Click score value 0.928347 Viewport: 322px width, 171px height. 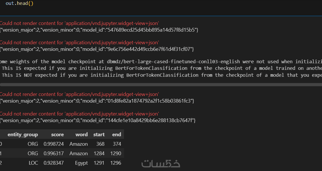(54, 163)
